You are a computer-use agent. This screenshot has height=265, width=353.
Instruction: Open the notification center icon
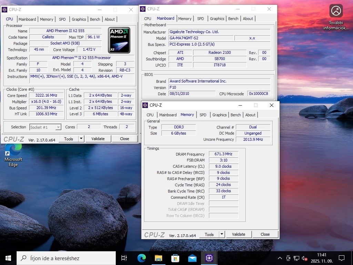click(341, 258)
